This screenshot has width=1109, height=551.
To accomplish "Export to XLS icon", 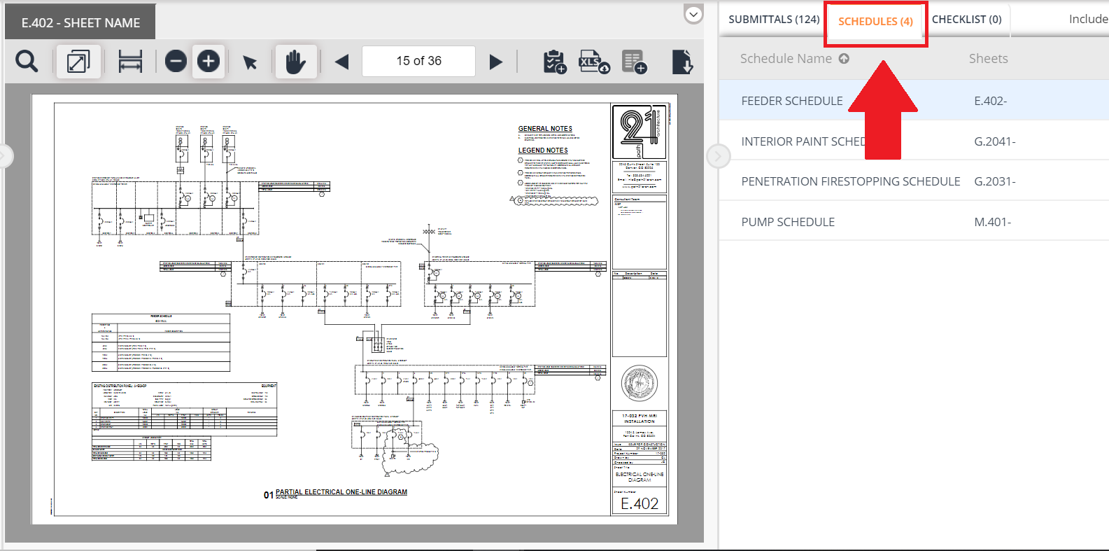I will click(594, 62).
